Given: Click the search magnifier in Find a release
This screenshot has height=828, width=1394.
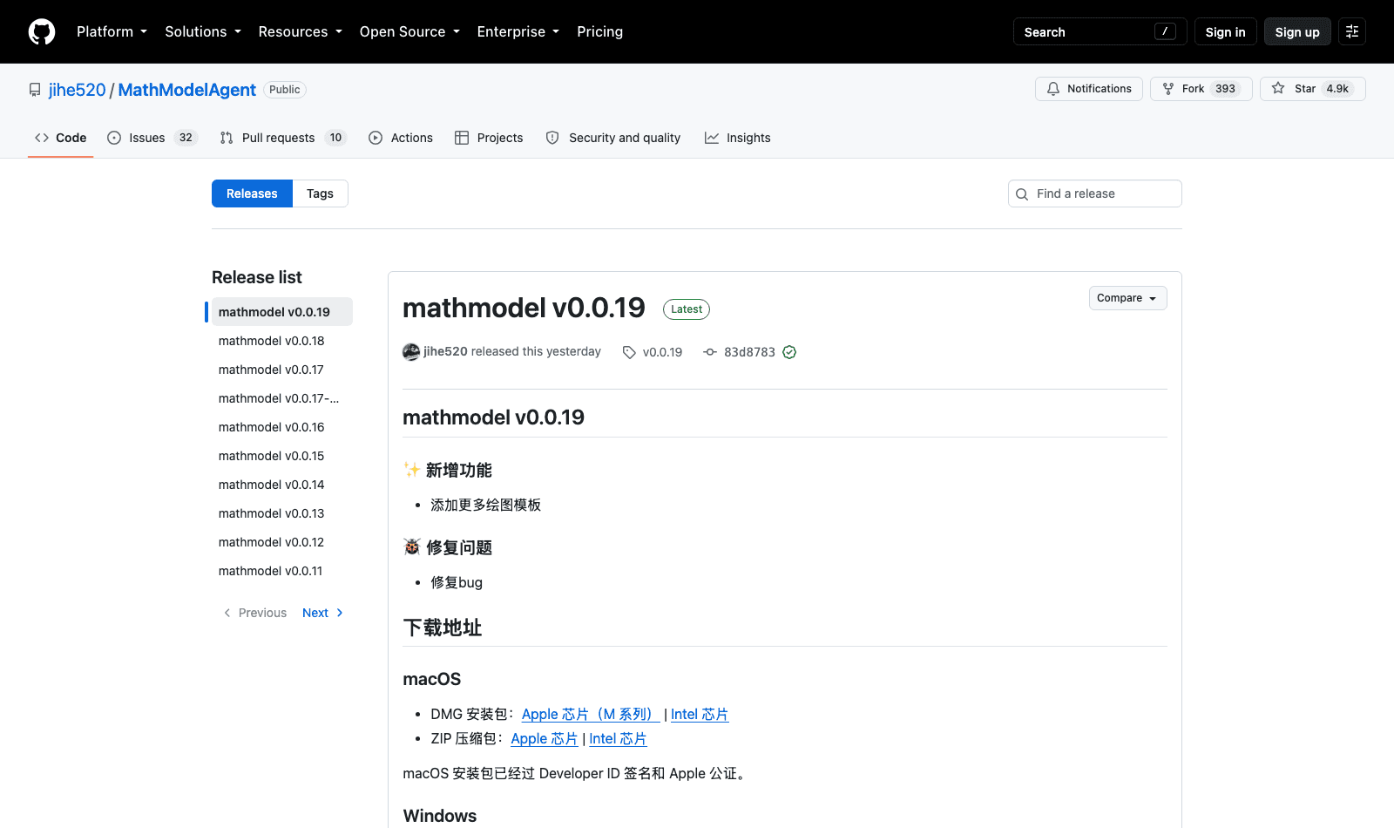Looking at the screenshot, I should click(1022, 194).
